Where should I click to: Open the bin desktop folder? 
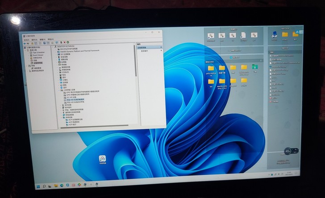(211, 82)
